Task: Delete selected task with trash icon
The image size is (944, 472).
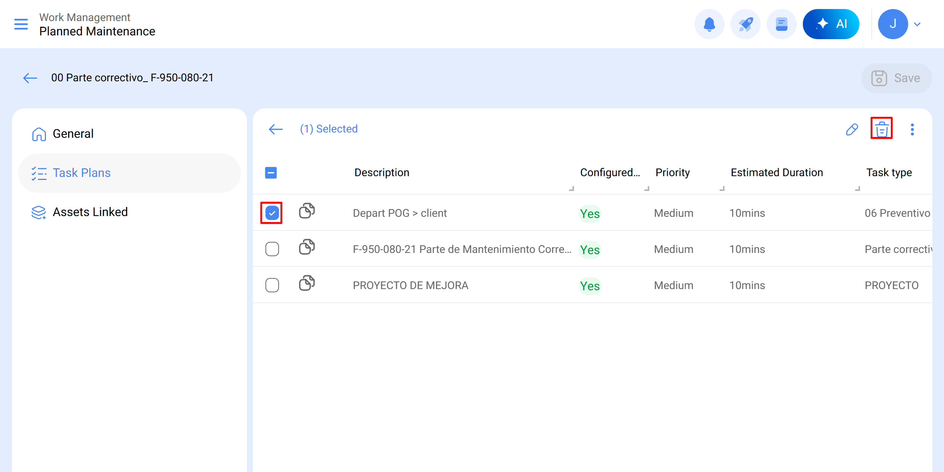Action: 882,129
